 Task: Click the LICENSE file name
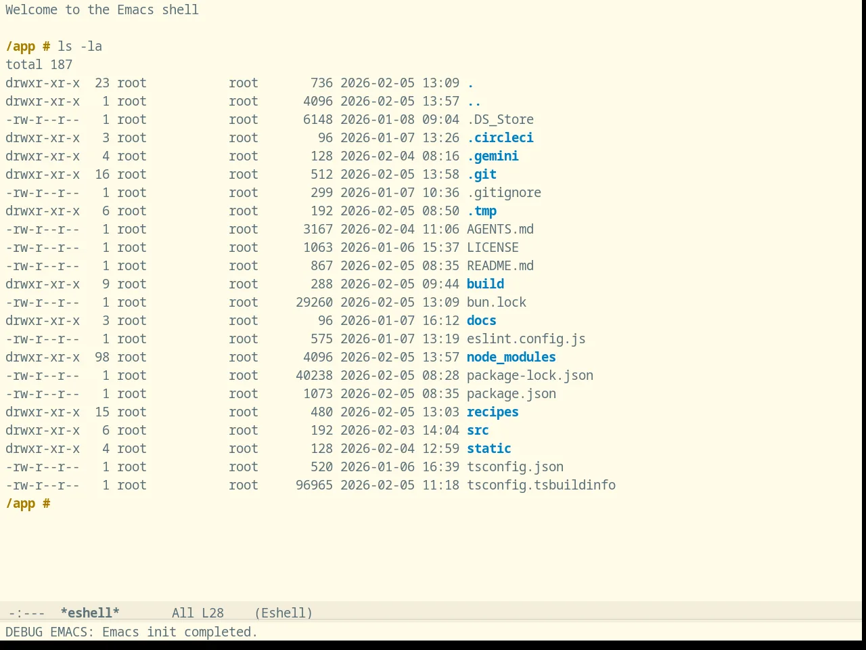point(493,247)
